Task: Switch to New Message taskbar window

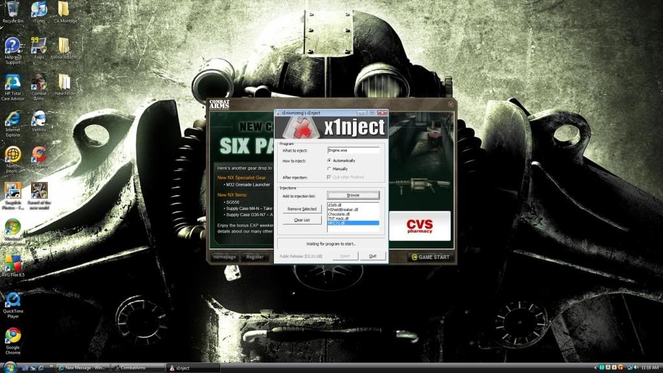Action: (x=82, y=368)
